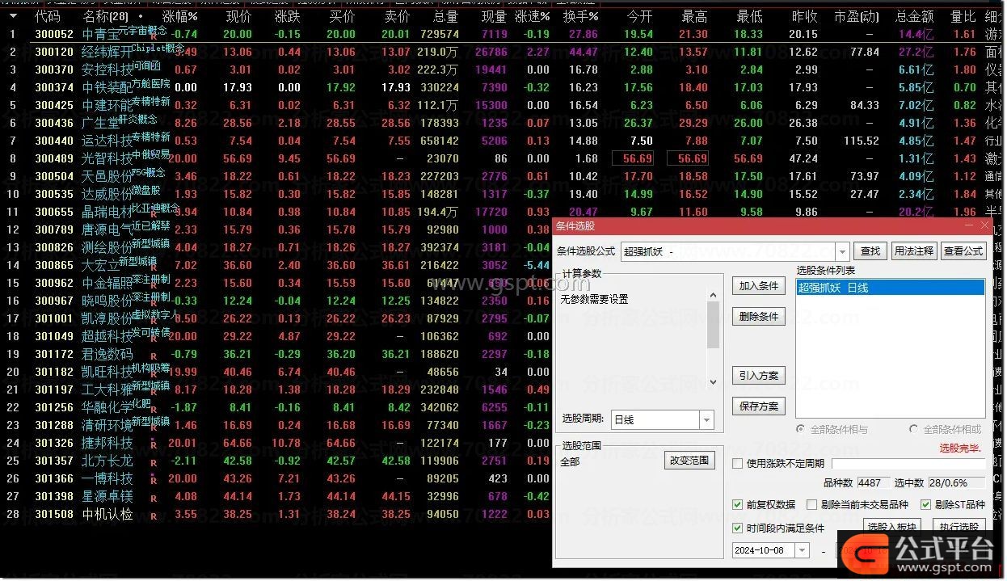Select stock 中机认检 in row 28

(107, 514)
